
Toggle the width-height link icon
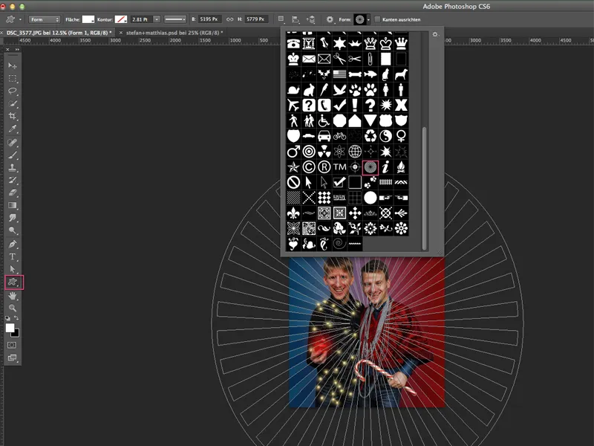229,19
